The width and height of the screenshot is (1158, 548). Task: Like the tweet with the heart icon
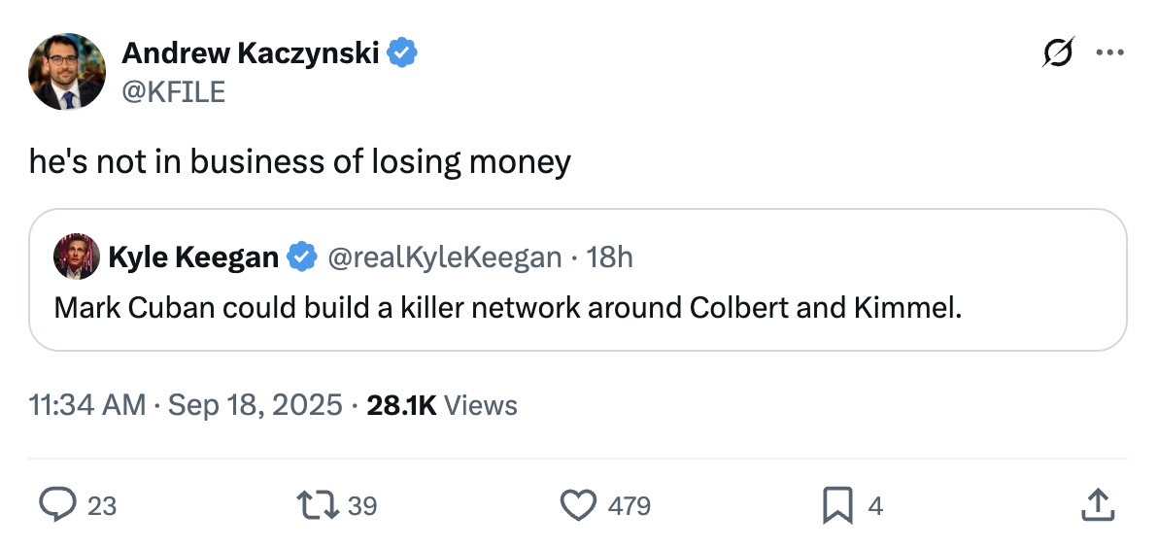click(579, 505)
